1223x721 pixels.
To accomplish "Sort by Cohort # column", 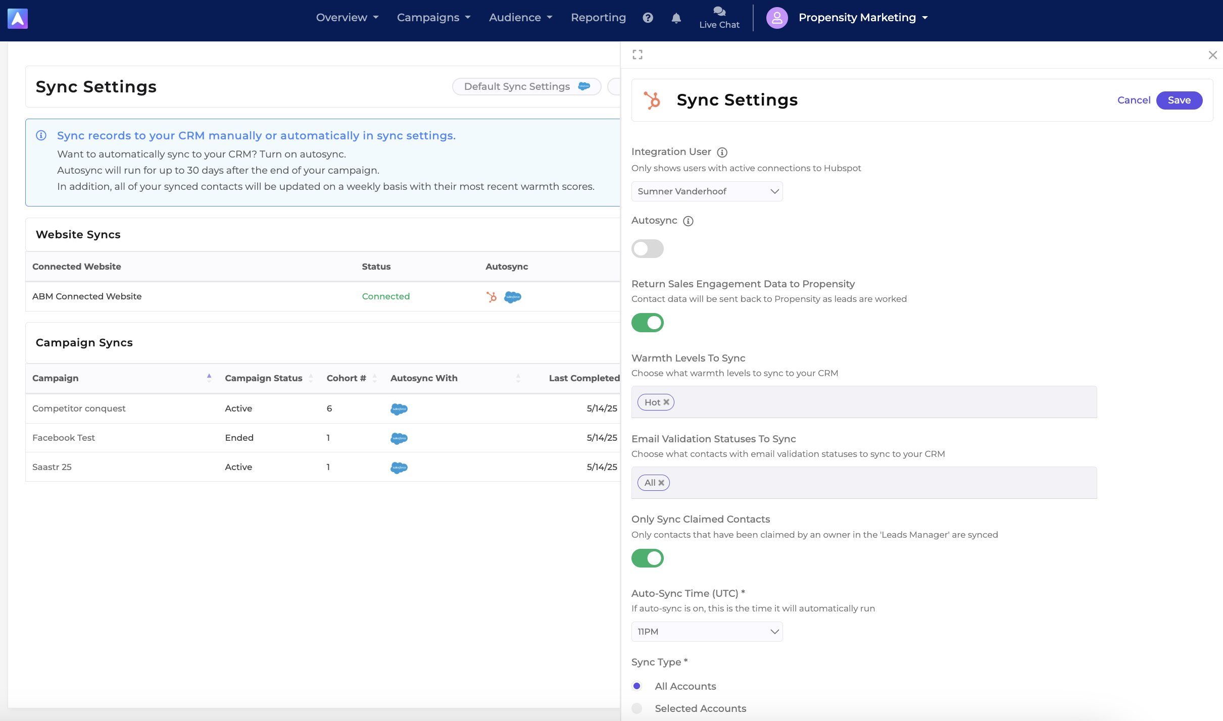I will point(374,378).
